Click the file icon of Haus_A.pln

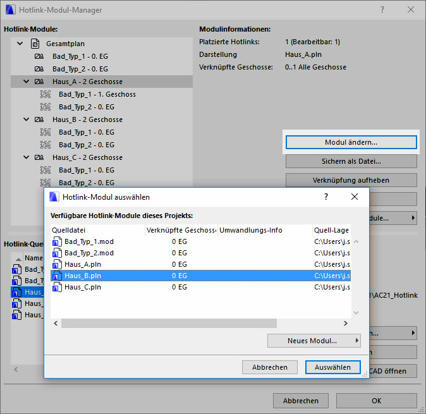tap(57, 264)
